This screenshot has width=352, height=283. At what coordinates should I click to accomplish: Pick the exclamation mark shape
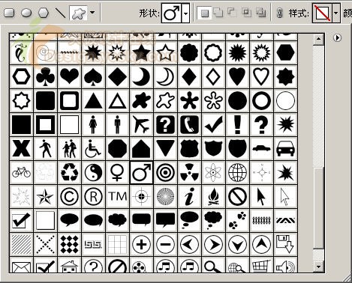237,124
